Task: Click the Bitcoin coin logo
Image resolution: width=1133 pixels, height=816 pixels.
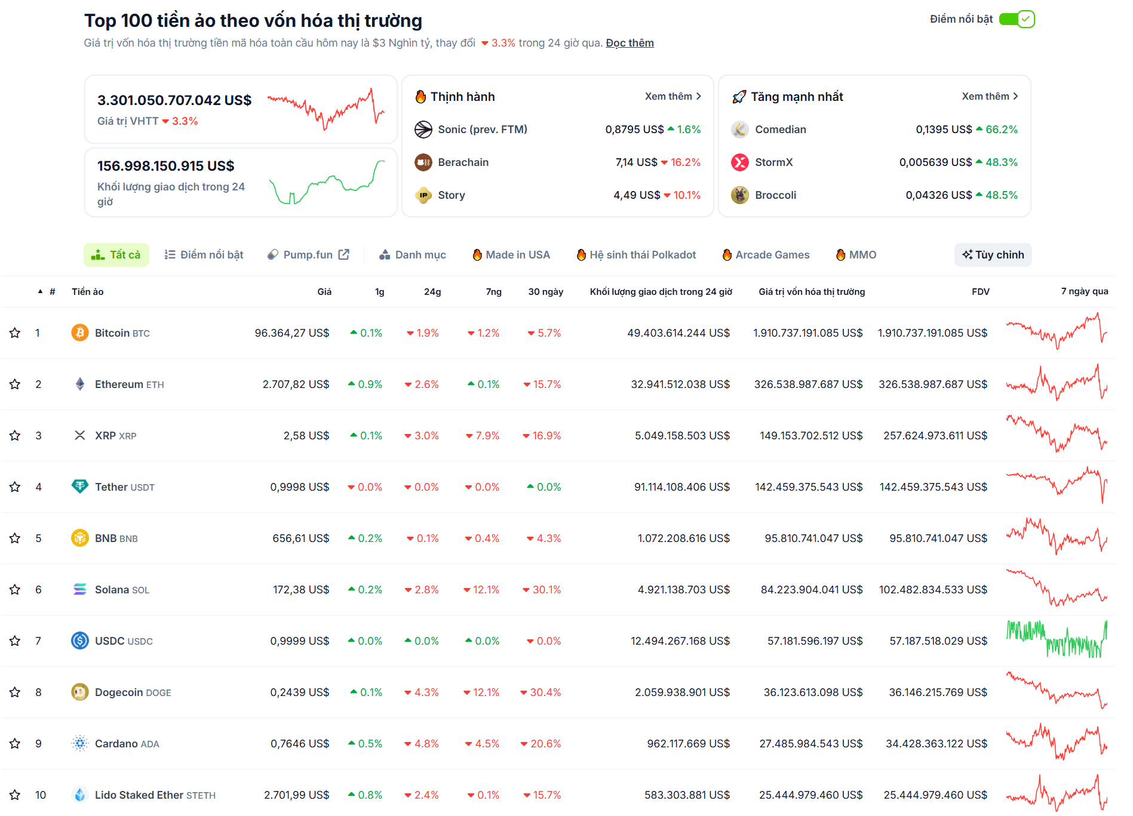Action: point(80,332)
